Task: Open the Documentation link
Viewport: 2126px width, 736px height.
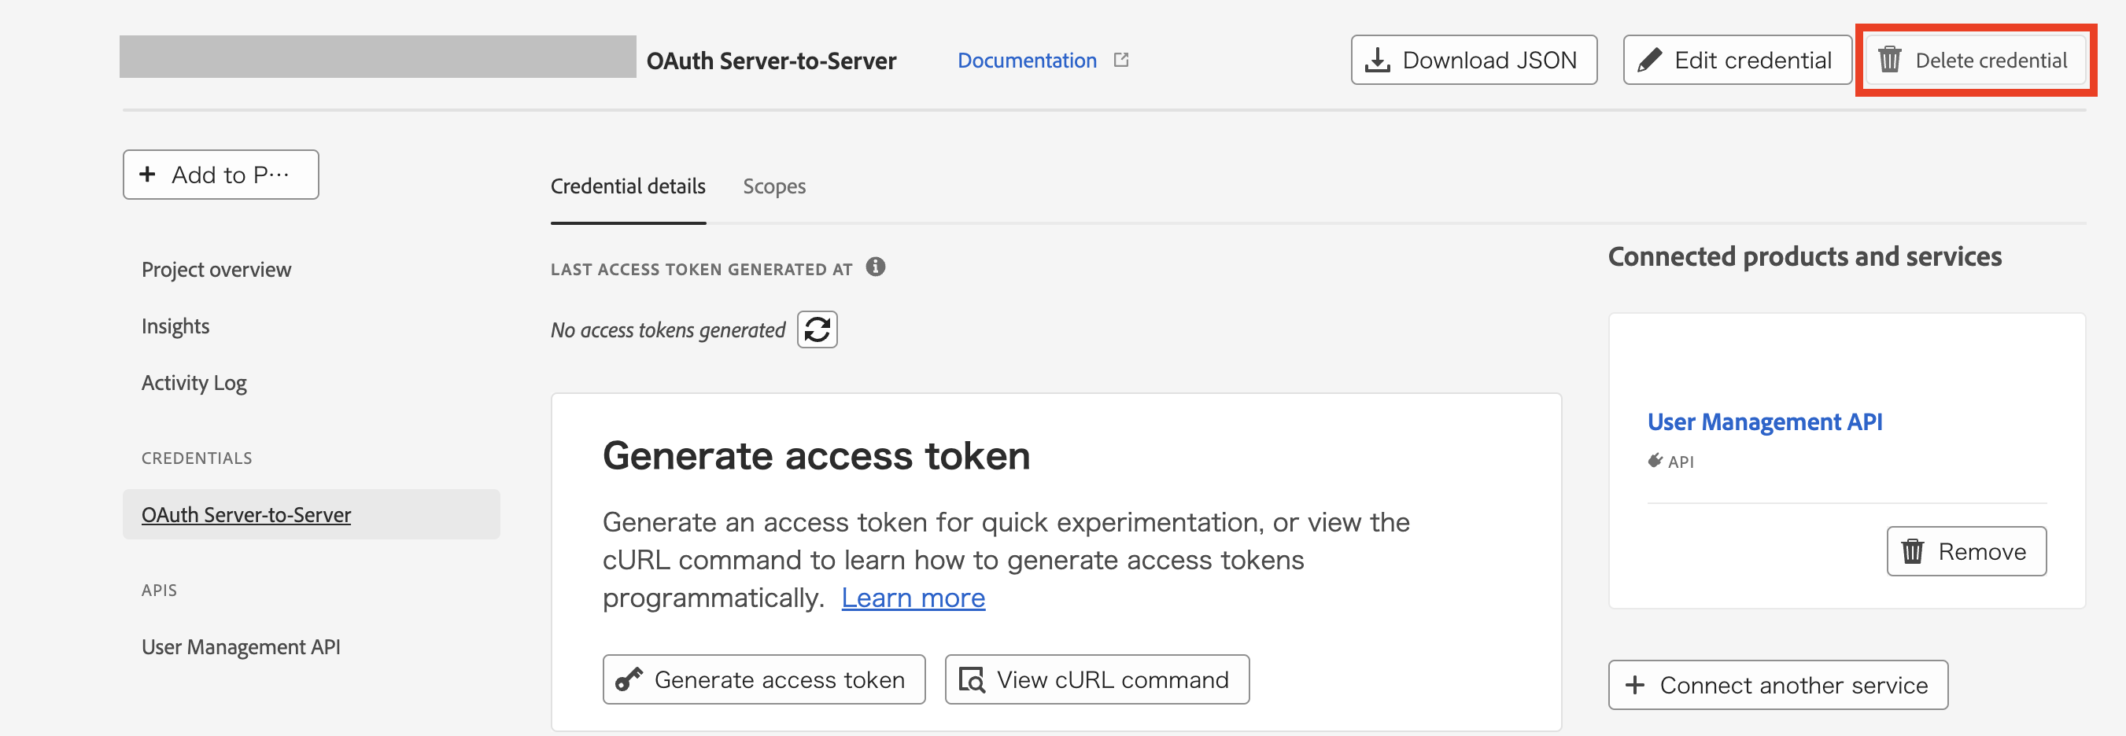Action: 1027,61
